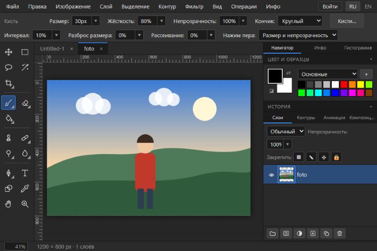377x251 pixels.
Task: Pick the yellow color swatch
Action: (x=361, y=84)
